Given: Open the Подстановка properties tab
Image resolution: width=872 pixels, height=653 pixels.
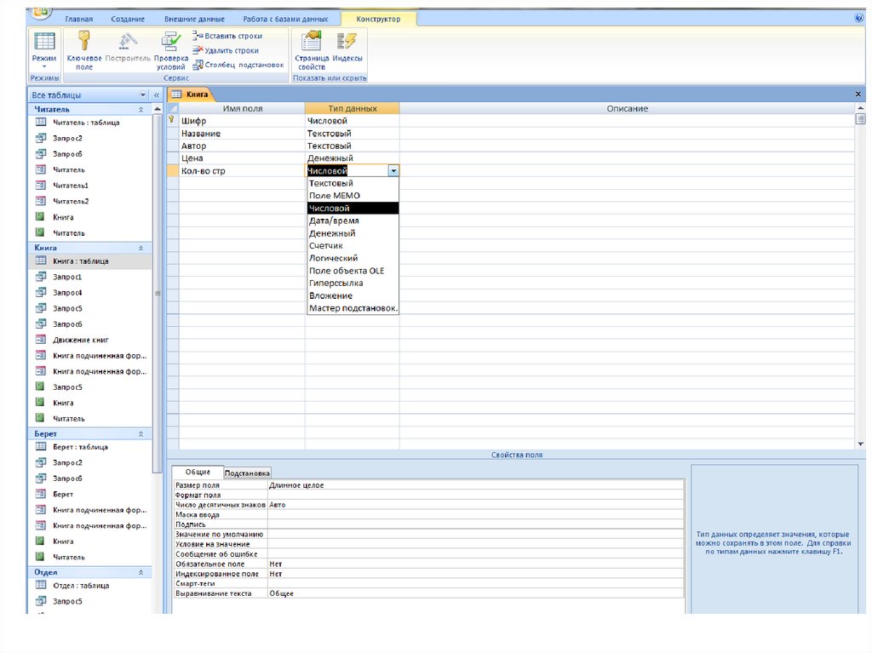Looking at the screenshot, I should (x=247, y=473).
